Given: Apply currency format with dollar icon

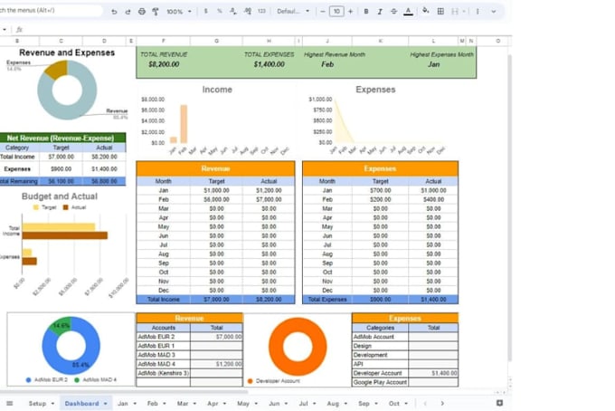Looking at the screenshot, I should click(206, 12).
